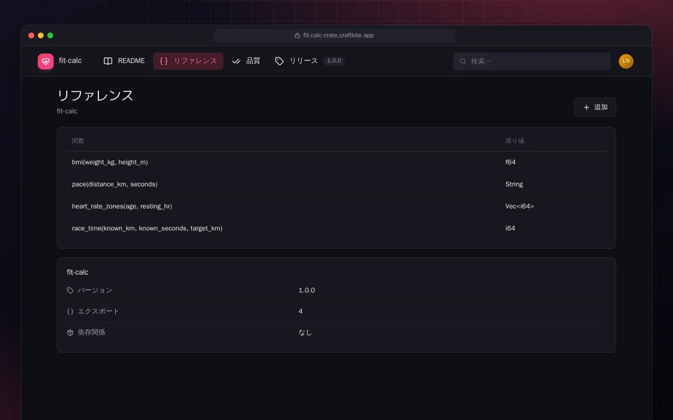
Task: Click the braces icon beside エクスポート
Action: [70, 311]
